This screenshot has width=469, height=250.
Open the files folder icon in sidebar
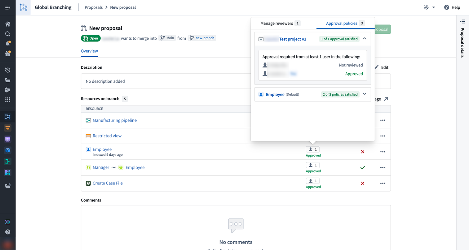(8, 80)
